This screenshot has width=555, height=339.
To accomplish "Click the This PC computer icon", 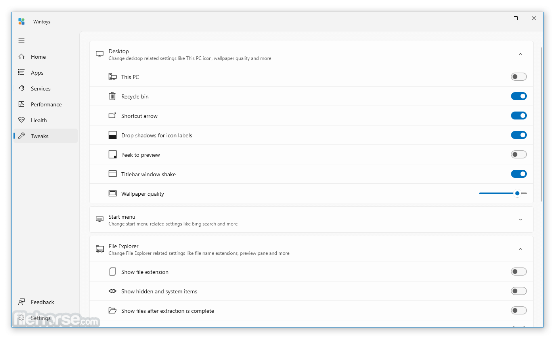I will click(113, 77).
